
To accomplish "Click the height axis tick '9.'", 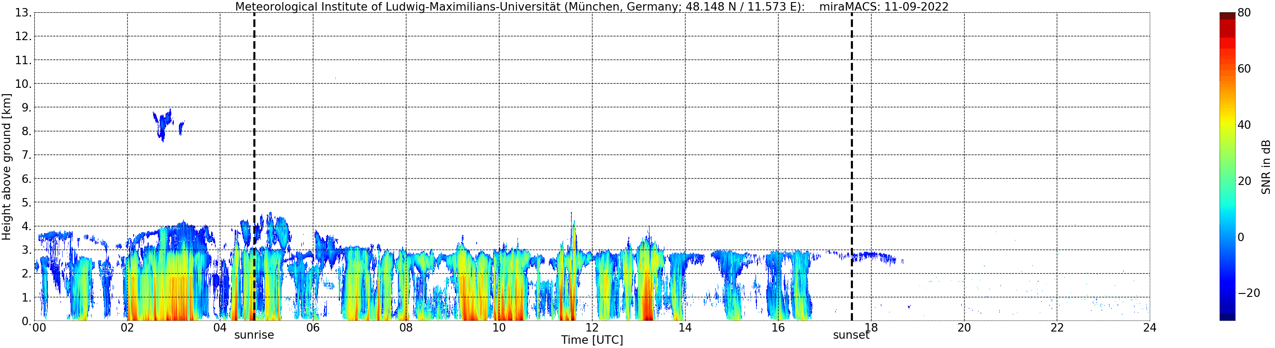I will pos(27,108).
